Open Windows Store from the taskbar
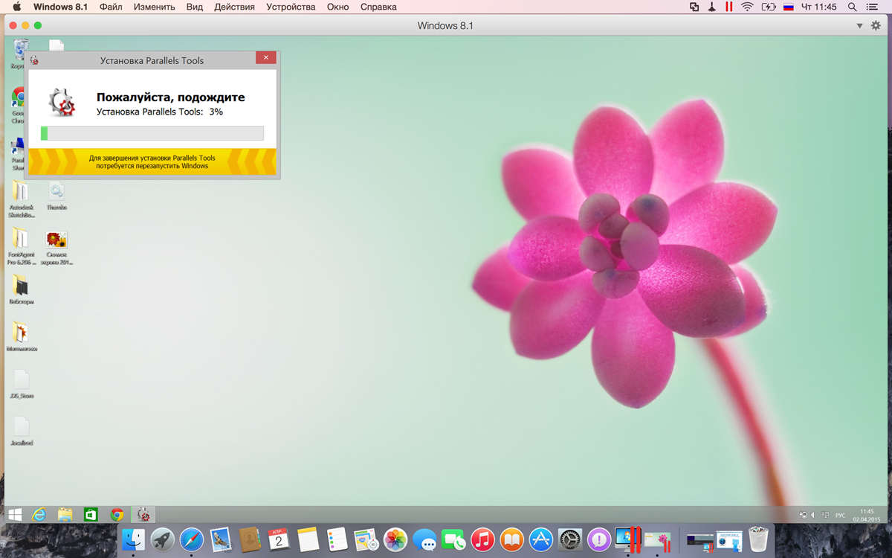Viewport: 892px width, 558px height. click(x=91, y=514)
